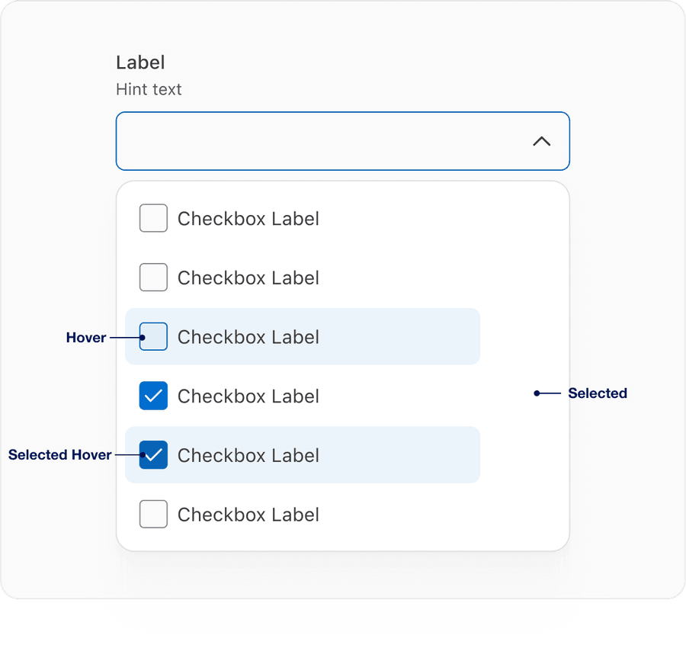
Task: Click the empty checkbox outline in the first row
Action: point(153,218)
